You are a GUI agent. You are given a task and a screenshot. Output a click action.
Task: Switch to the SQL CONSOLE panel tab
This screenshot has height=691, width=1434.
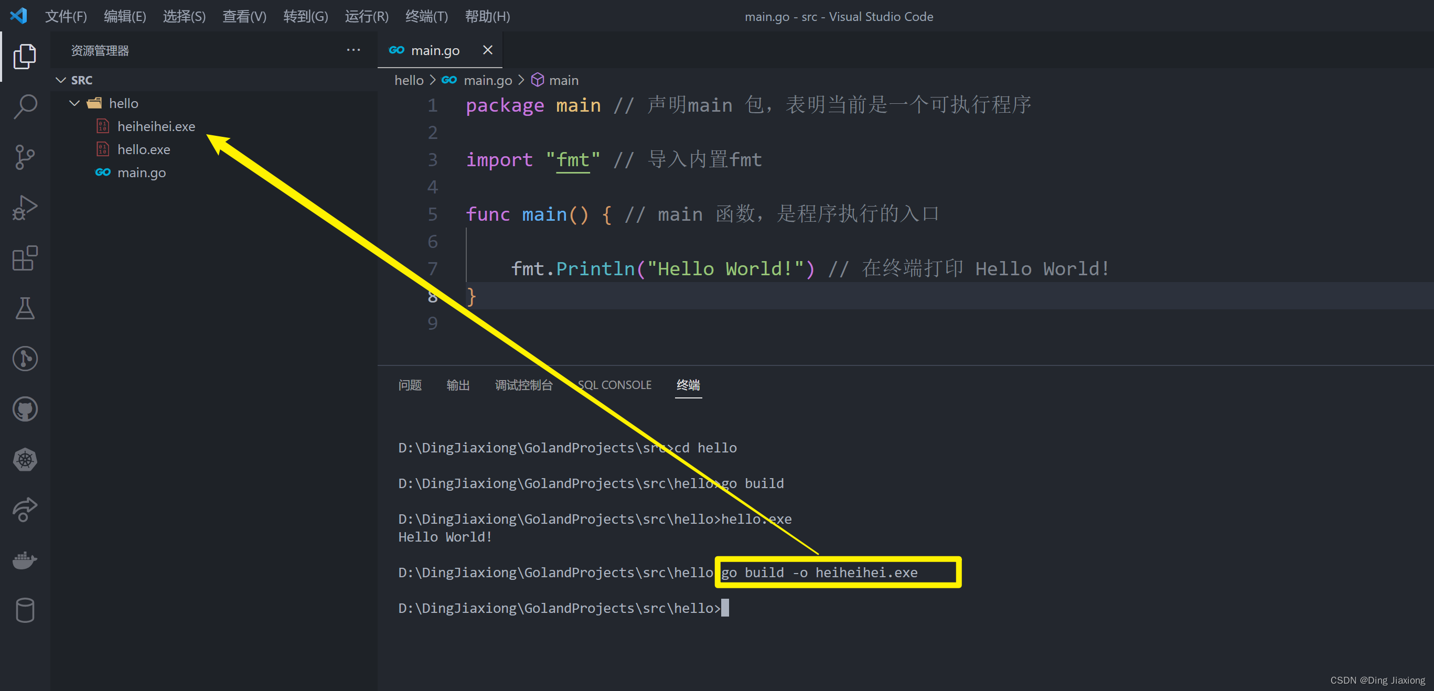tap(614, 385)
